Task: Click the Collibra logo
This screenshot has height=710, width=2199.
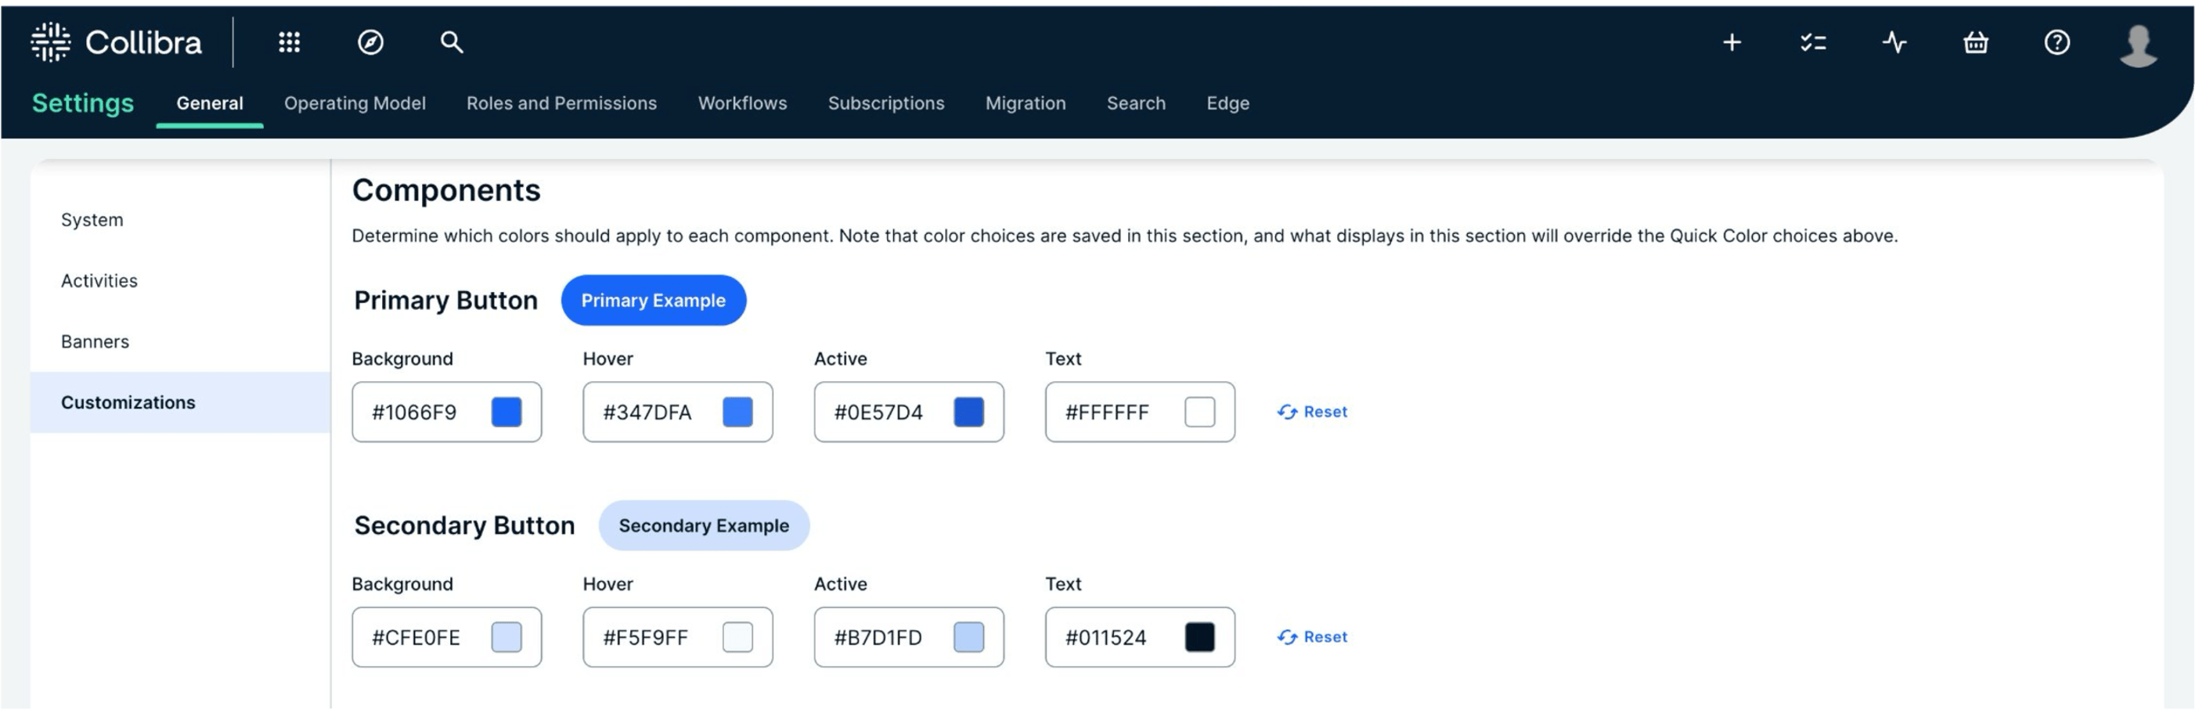Action: tap(117, 41)
